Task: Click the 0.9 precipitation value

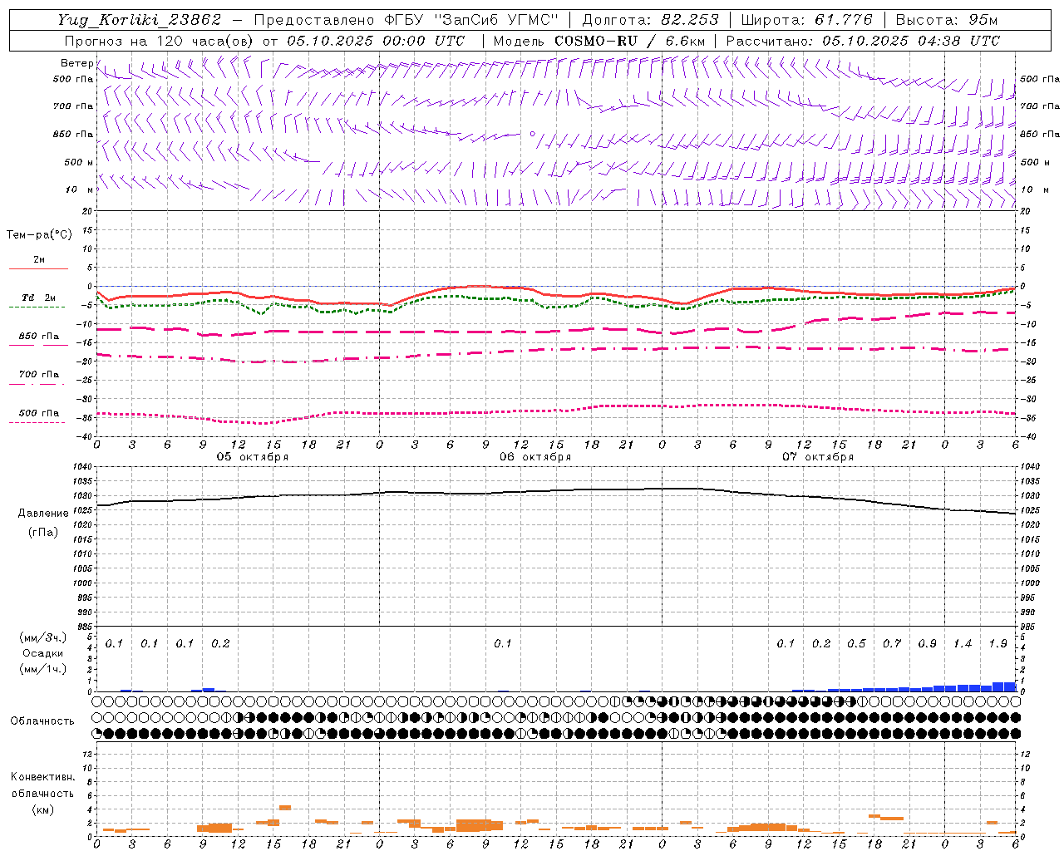Action: 927,643
